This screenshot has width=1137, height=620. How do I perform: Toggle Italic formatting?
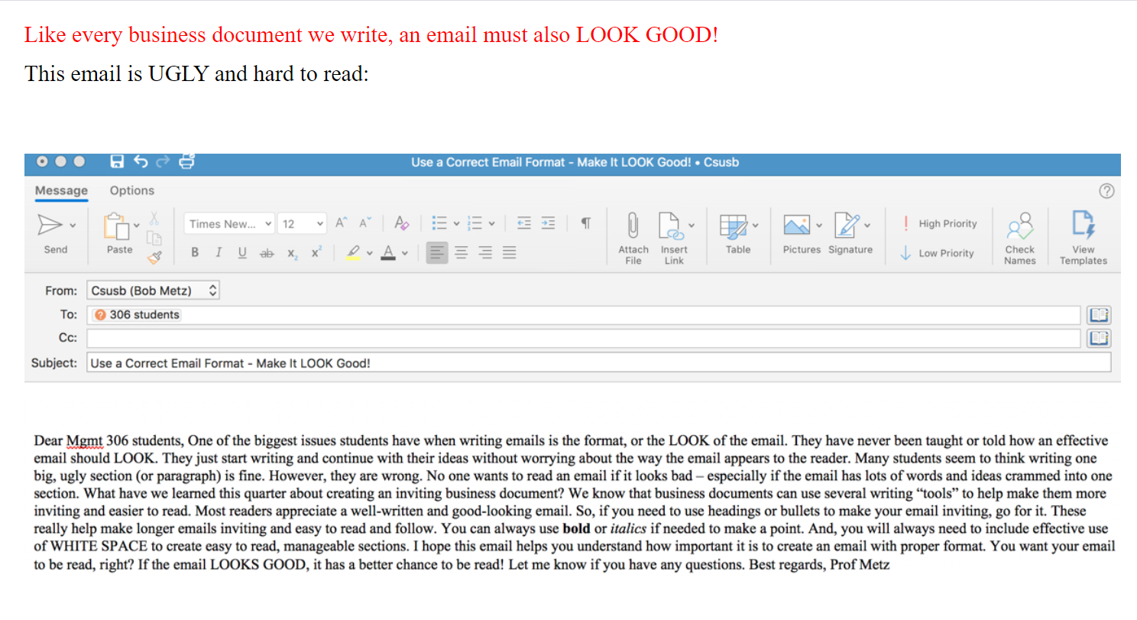point(219,253)
